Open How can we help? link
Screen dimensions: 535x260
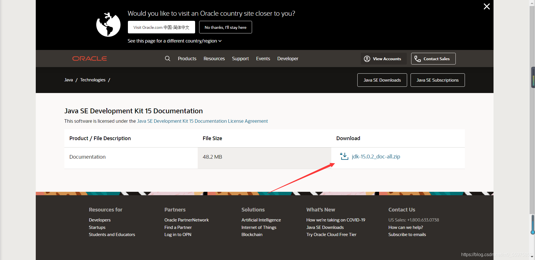(x=406, y=227)
